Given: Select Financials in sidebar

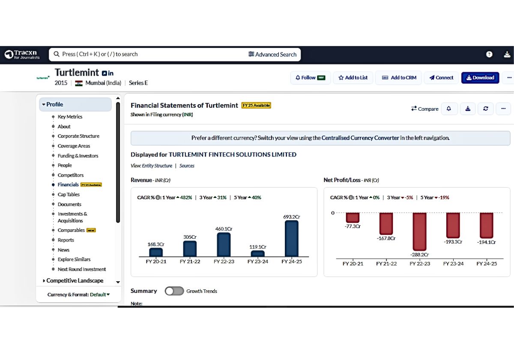Looking at the screenshot, I should click(68, 185).
